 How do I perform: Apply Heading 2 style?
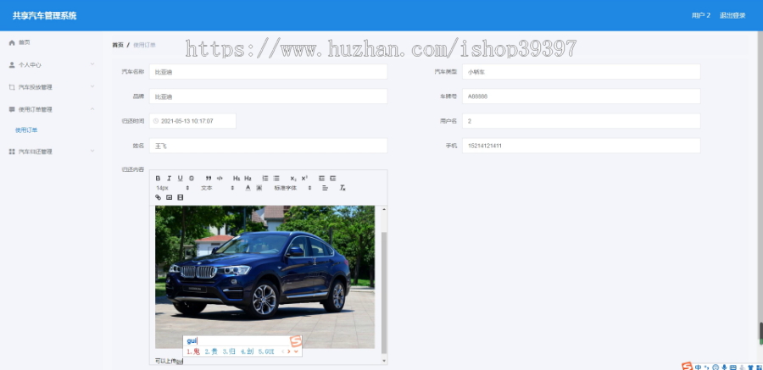coord(248,179)
